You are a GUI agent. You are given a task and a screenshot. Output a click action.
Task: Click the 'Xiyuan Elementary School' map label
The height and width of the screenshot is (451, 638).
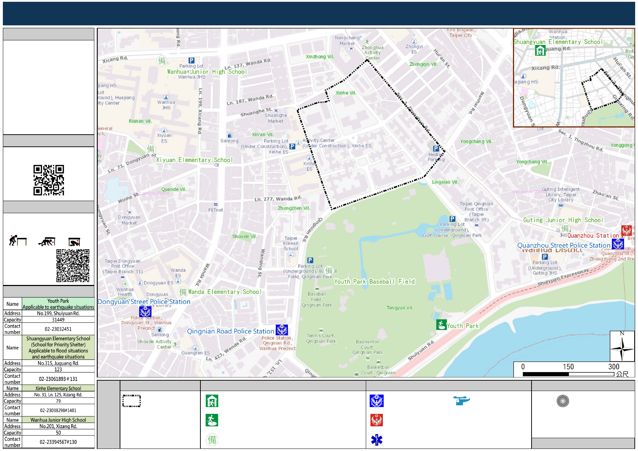[194, 160]
